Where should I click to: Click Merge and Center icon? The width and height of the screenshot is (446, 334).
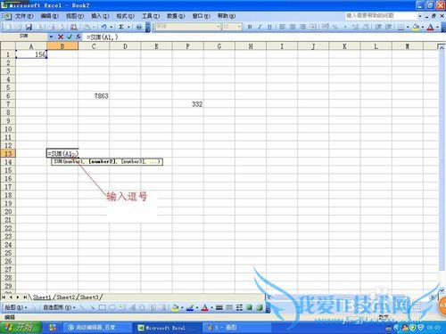(x=312, y=27)
